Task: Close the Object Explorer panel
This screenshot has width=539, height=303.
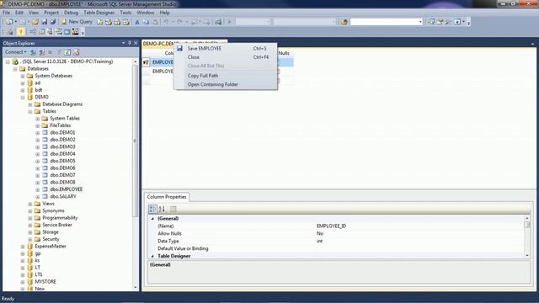Action: [136, 43]
